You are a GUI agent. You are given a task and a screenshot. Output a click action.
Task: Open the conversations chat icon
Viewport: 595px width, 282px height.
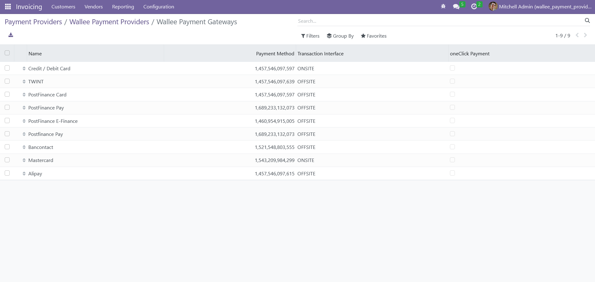pos(456,7)
